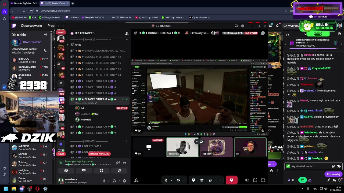Share screen button in the voice panel
Viewport: 344px width, 193px height.
click(84, 170)
